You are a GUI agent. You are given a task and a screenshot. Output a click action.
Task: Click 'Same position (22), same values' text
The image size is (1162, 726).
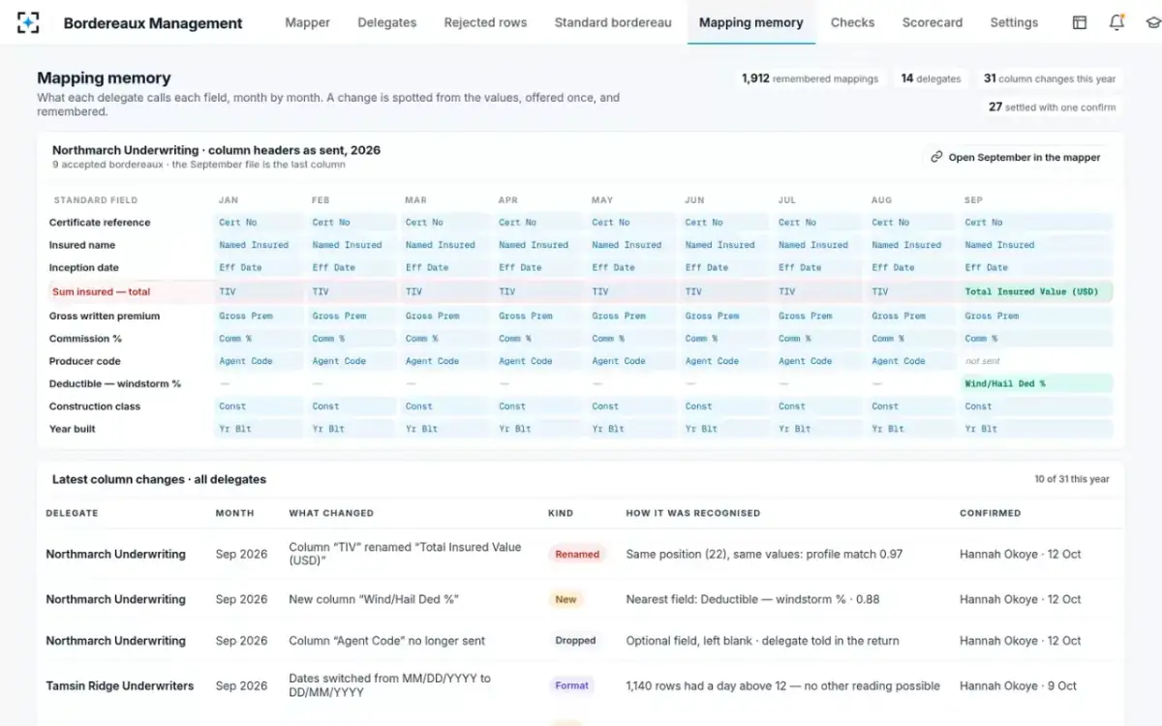[x=764, y=555]
